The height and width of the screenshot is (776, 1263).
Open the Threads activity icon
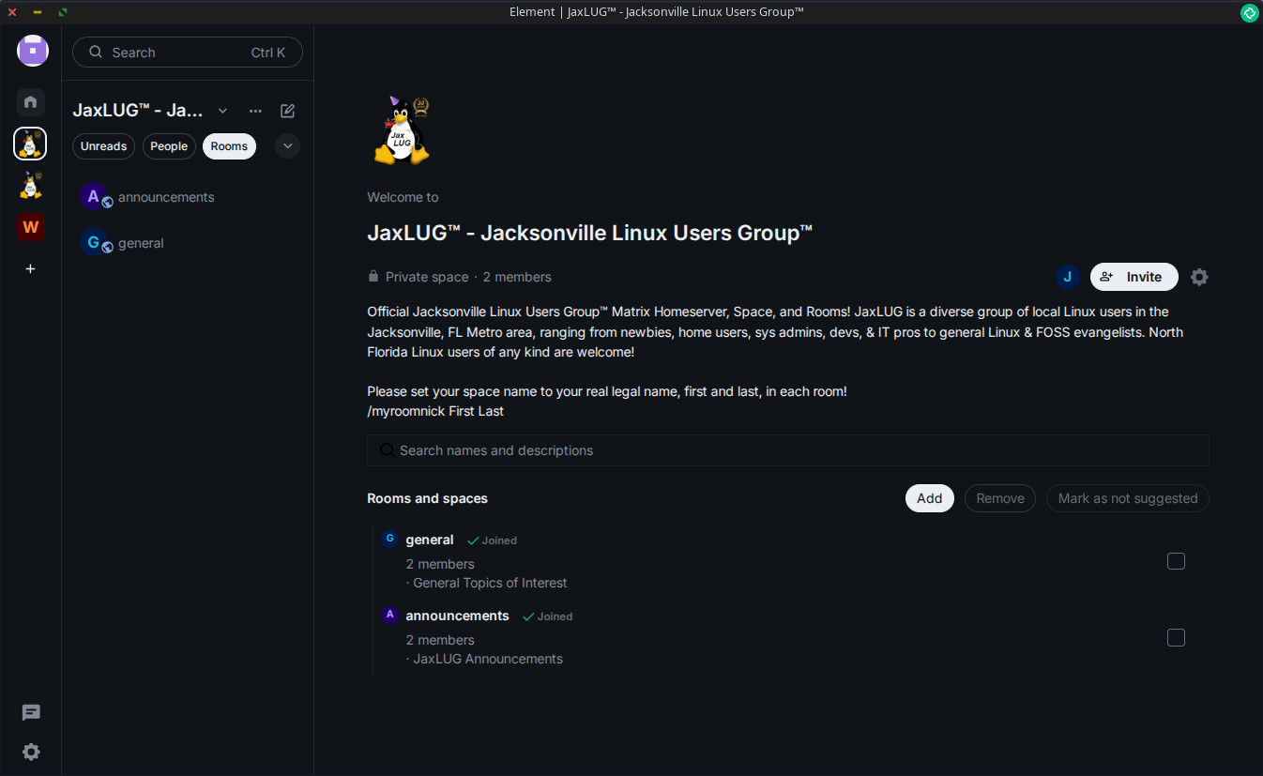click(x=31, y=713)
